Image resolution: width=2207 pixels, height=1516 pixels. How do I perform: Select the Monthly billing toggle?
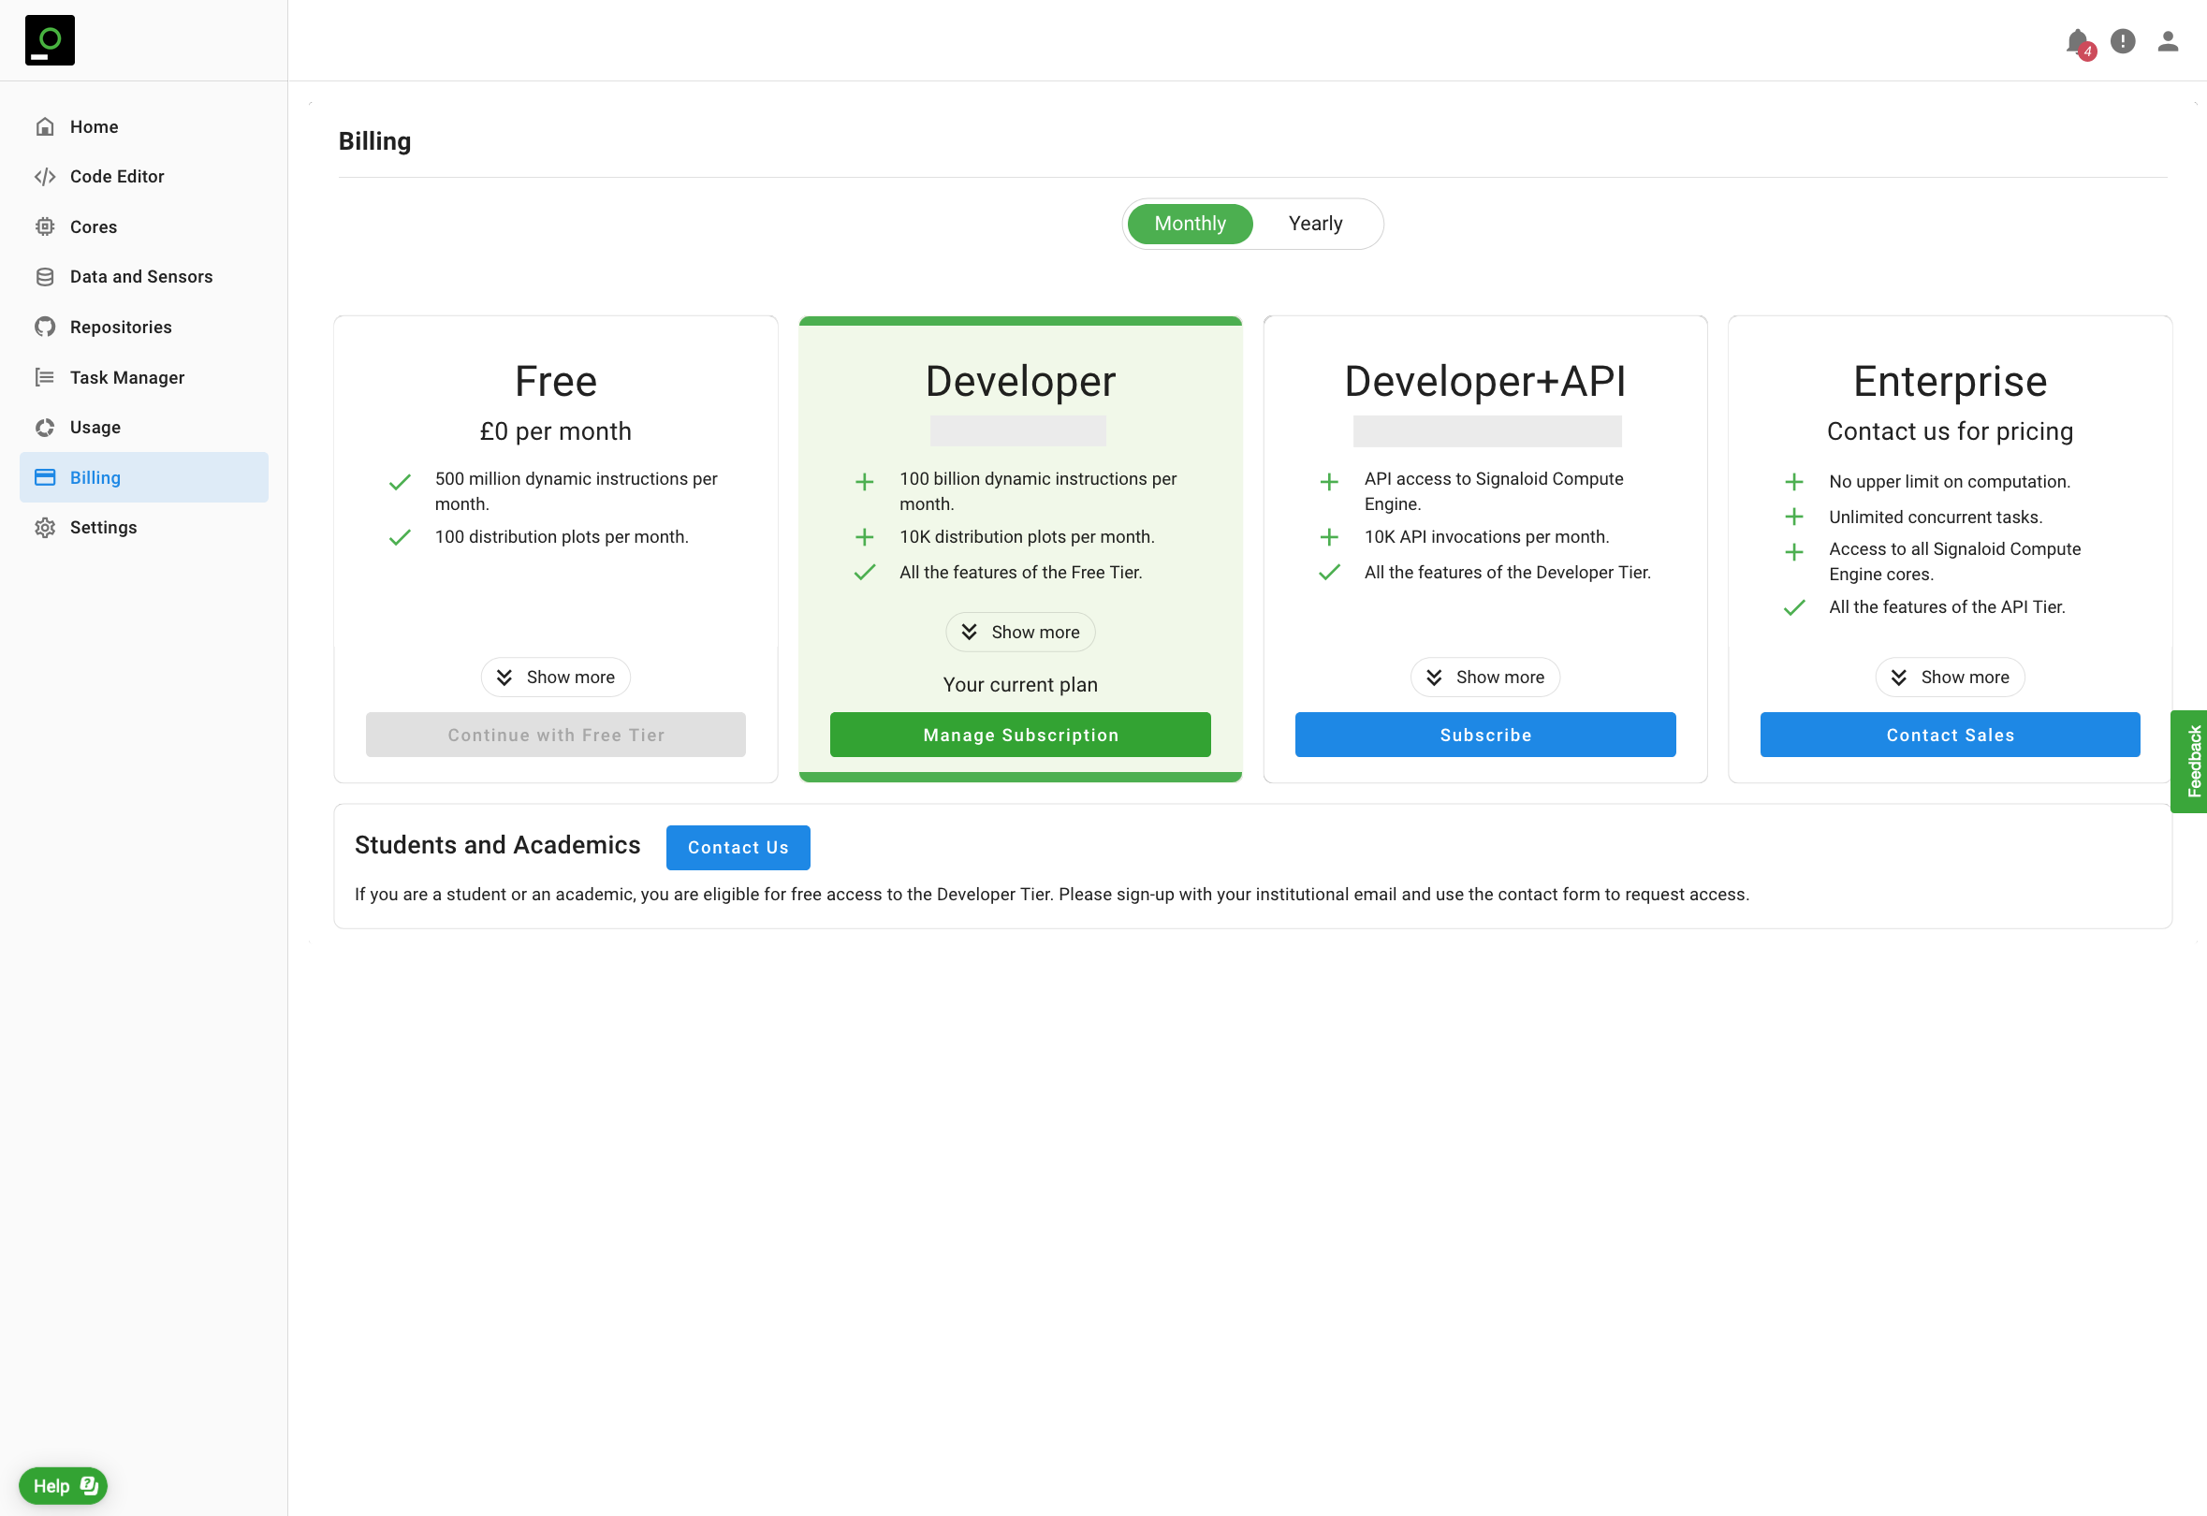1190,224
